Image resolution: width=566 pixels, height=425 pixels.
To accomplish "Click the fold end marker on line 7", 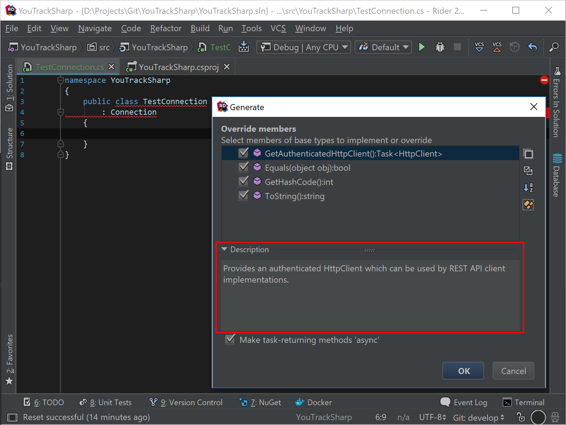I will coord(60,144).
